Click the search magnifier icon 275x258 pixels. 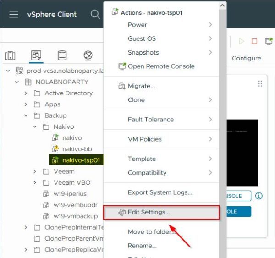coord(95,14)
